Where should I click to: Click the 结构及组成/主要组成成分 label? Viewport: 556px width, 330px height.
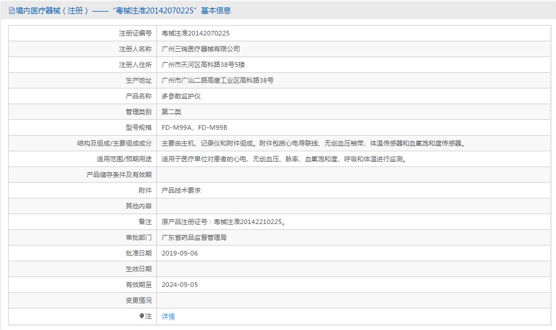115,143
